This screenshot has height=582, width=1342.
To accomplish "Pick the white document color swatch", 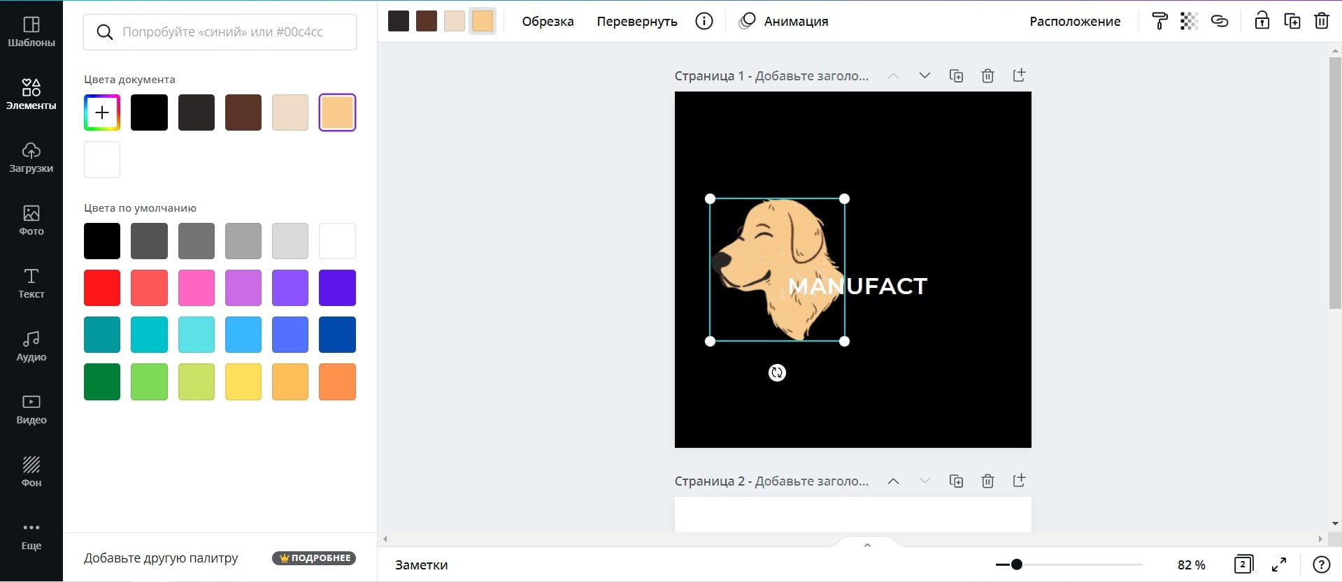I will 102,159.
